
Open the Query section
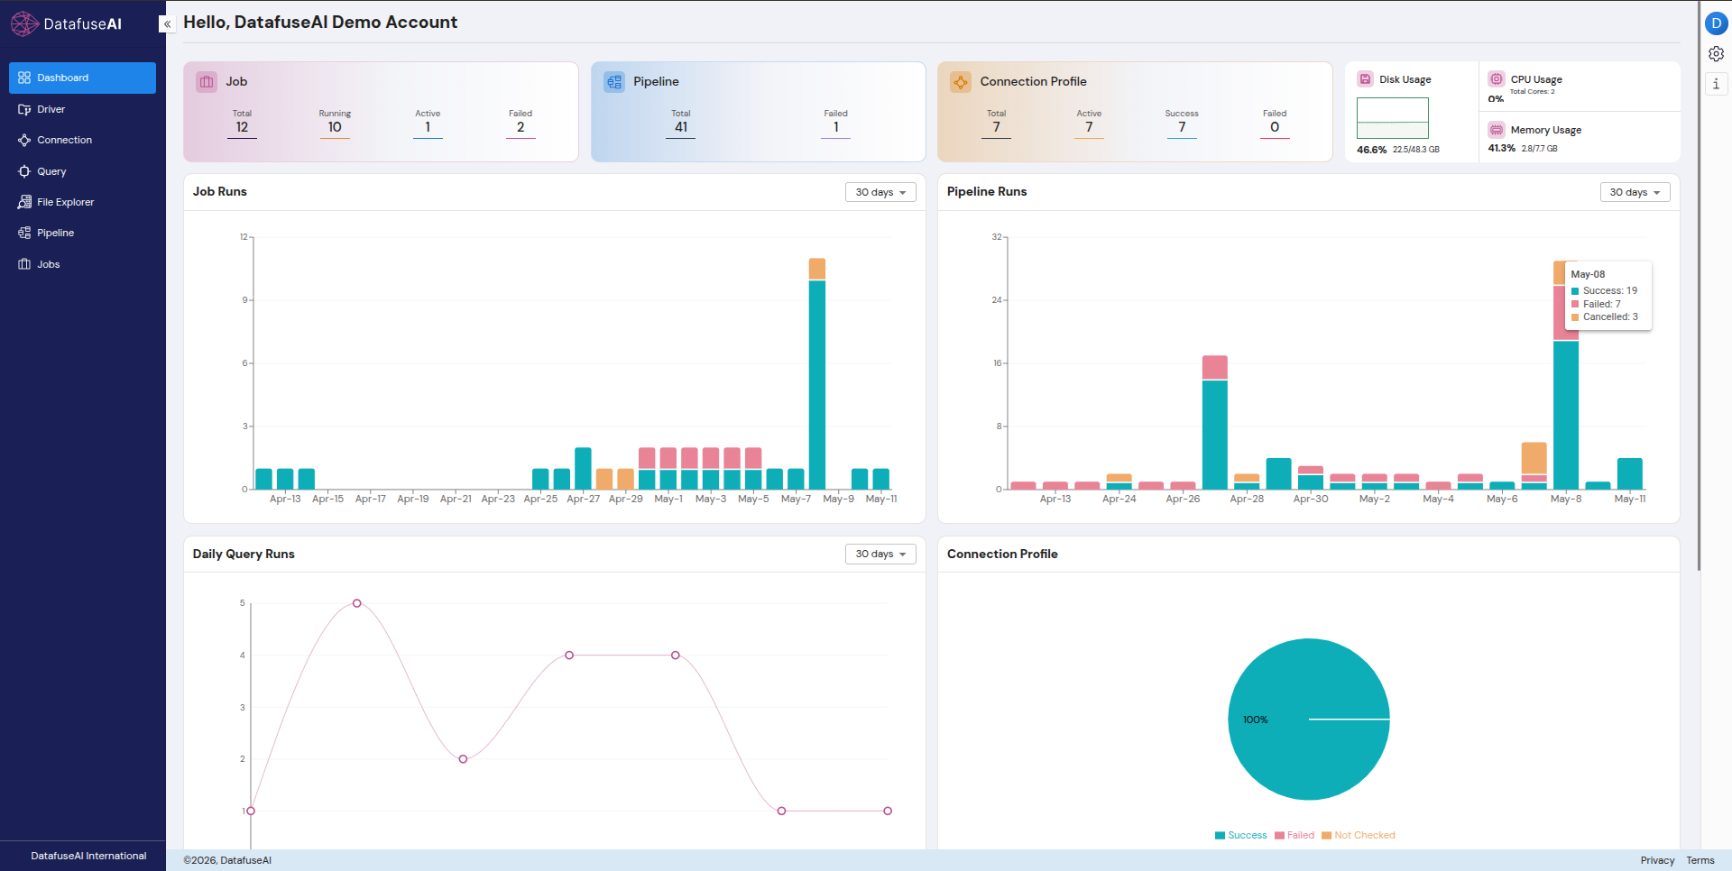(x=82, y=171)
